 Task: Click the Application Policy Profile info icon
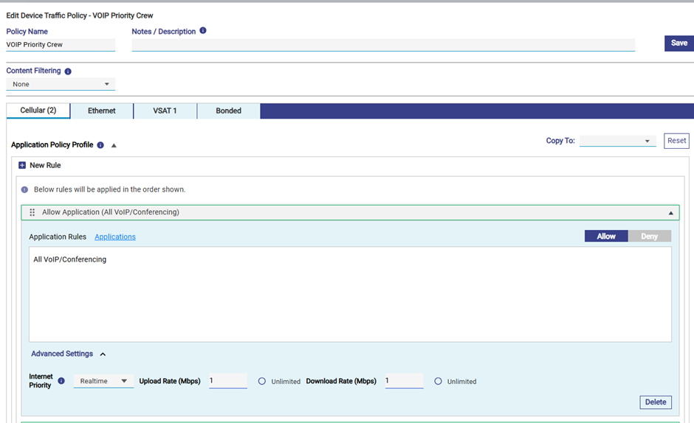point(100,145)
